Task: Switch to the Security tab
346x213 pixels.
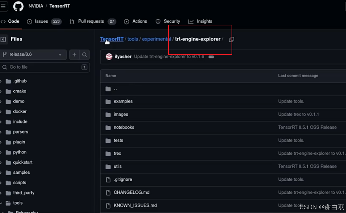Action: [168, 21]
